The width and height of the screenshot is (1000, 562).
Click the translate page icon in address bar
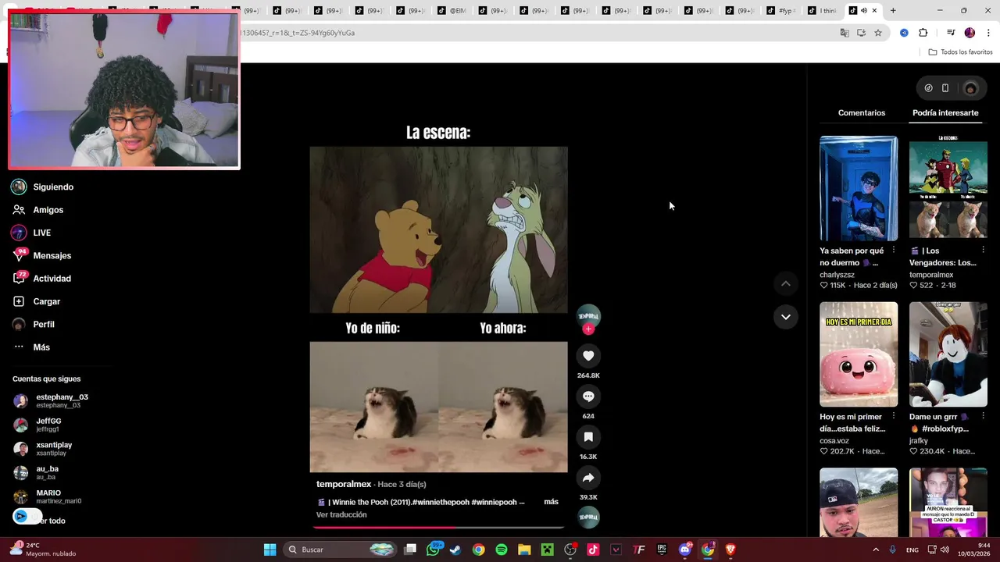845,33
